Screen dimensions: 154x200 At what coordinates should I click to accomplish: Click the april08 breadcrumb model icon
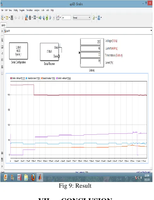coord(5,31)
